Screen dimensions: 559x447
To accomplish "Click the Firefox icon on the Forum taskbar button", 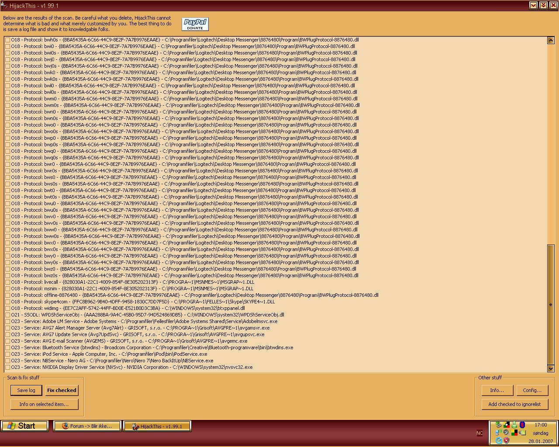I will pyautogui.click(x=65, y=426).
